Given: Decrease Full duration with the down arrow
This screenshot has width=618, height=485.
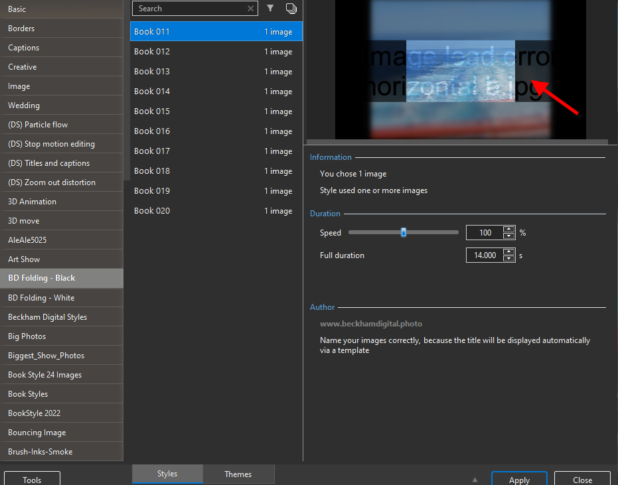Looking at the screenshot, I should [x=508, y=259].
